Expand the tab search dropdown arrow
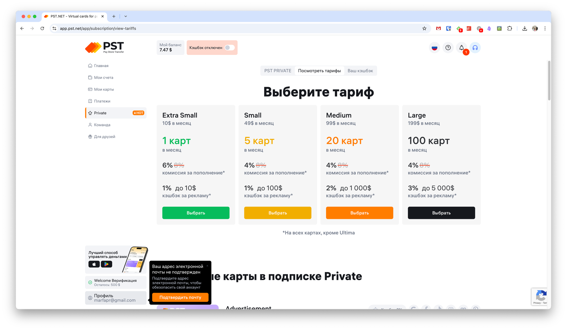Viewport: 567px width, 330px height. 126,16
